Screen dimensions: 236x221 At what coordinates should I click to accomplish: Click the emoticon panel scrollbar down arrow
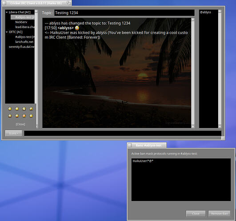[x=37, y=126]
